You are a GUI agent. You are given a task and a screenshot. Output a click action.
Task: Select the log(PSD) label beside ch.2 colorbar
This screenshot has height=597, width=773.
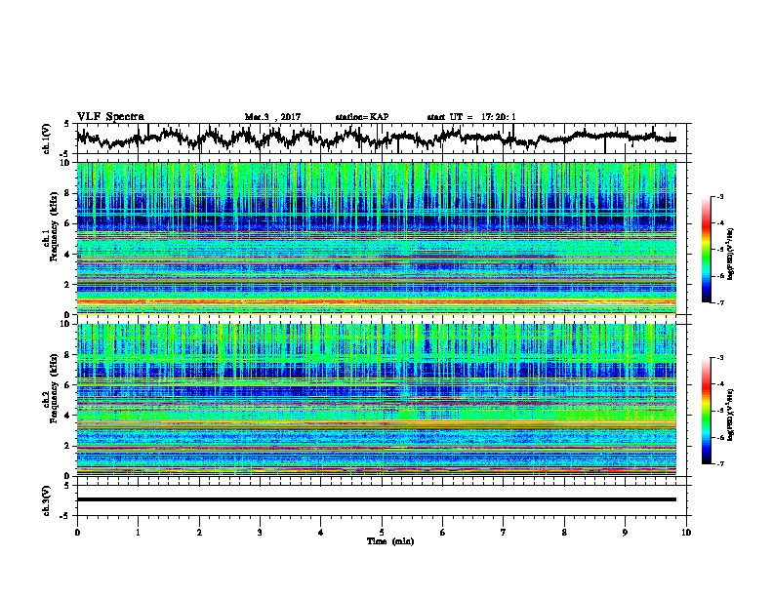731,415
